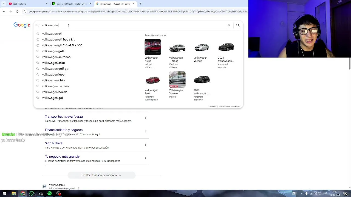Close the ian_s_a_g Stream tab
351x197 pixels.
pos(90,4)
